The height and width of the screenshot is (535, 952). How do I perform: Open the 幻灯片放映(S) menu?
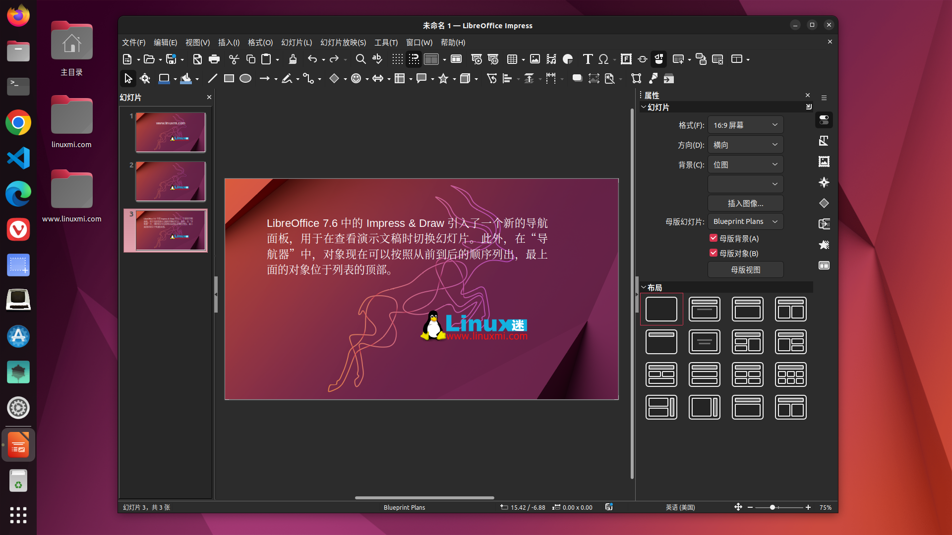[x=343, y=42]
